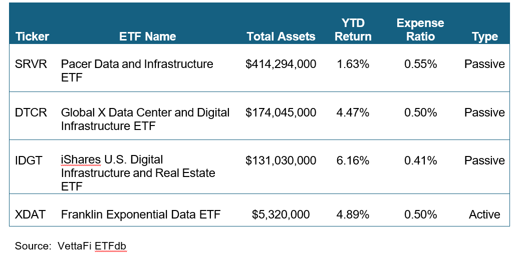516x261 pixels.
Task: Select Global X Data Center ETF name
Action: click(145, 119)
